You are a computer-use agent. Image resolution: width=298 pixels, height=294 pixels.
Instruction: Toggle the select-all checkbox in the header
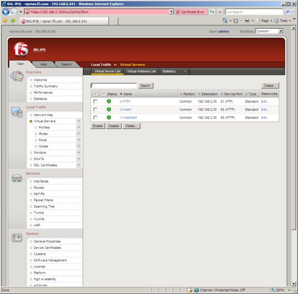(x=95, y=94)
